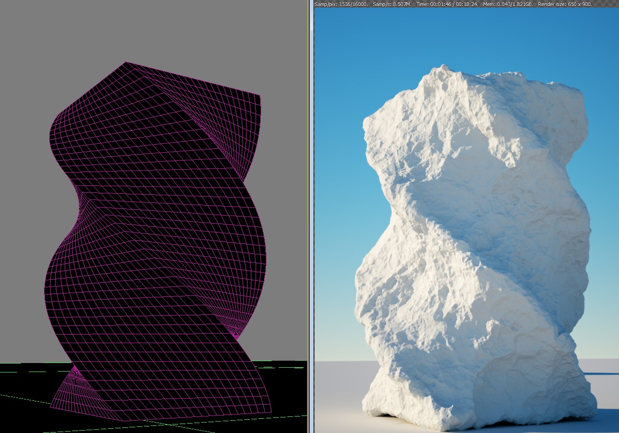The height and width of the screenshot is (433, 619).
Task: Click the 'Samp/pix: 1536/16000' status text
Action: 341,4
